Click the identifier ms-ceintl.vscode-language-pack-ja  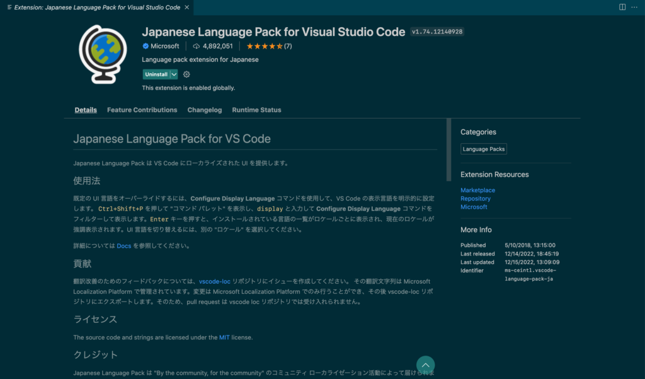pos(530,275)
